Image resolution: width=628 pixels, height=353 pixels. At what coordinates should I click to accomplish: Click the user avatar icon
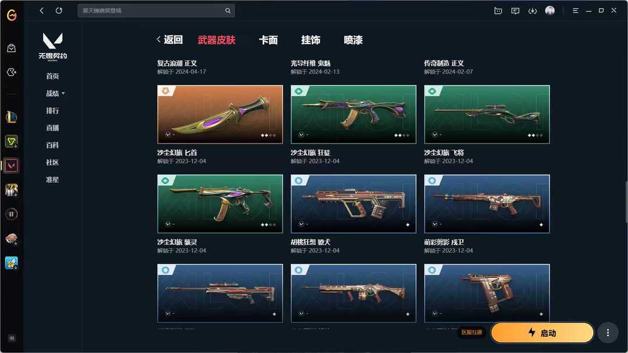550,10
